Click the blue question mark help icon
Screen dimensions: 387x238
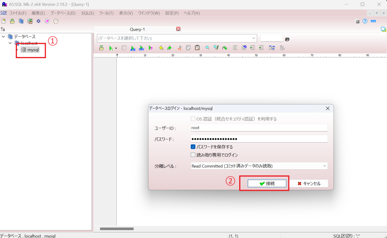(x=365, y=21)
